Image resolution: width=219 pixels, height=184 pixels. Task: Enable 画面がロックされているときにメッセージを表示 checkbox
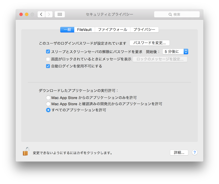coord(48,59)
